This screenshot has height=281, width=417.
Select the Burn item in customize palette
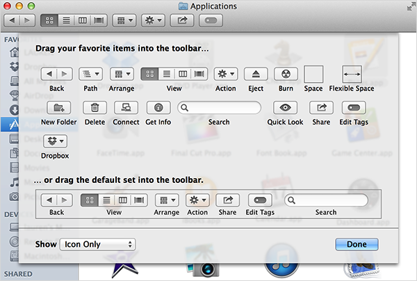286,74
